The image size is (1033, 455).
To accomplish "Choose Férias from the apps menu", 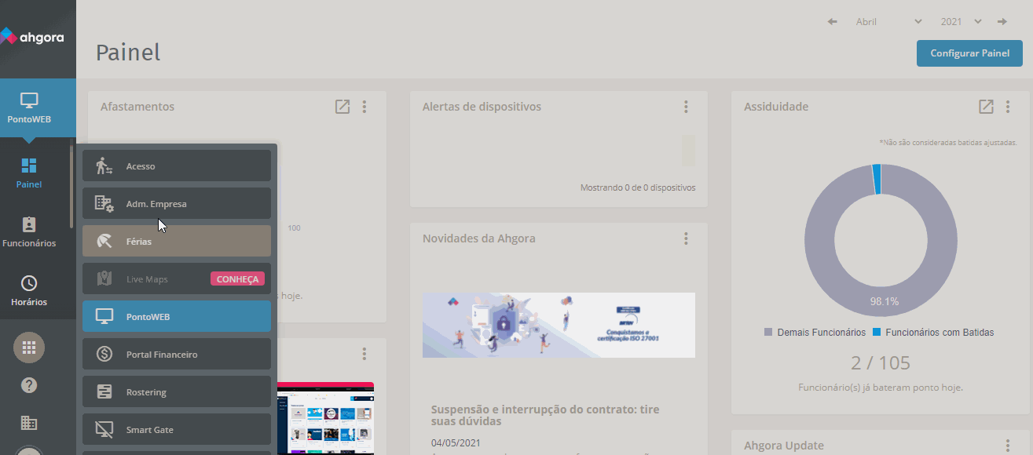I will [x=177, y=242].
